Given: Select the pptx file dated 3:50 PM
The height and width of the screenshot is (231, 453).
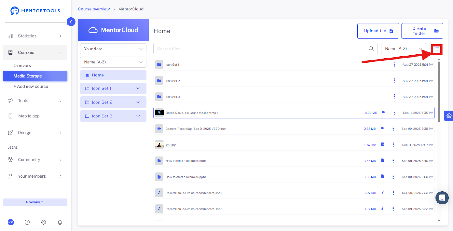Looking at the screenshot, I should (294, 177).
